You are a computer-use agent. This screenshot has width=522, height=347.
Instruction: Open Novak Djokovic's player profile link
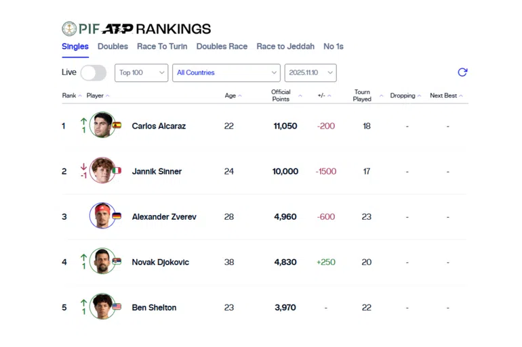click(160, 262)
